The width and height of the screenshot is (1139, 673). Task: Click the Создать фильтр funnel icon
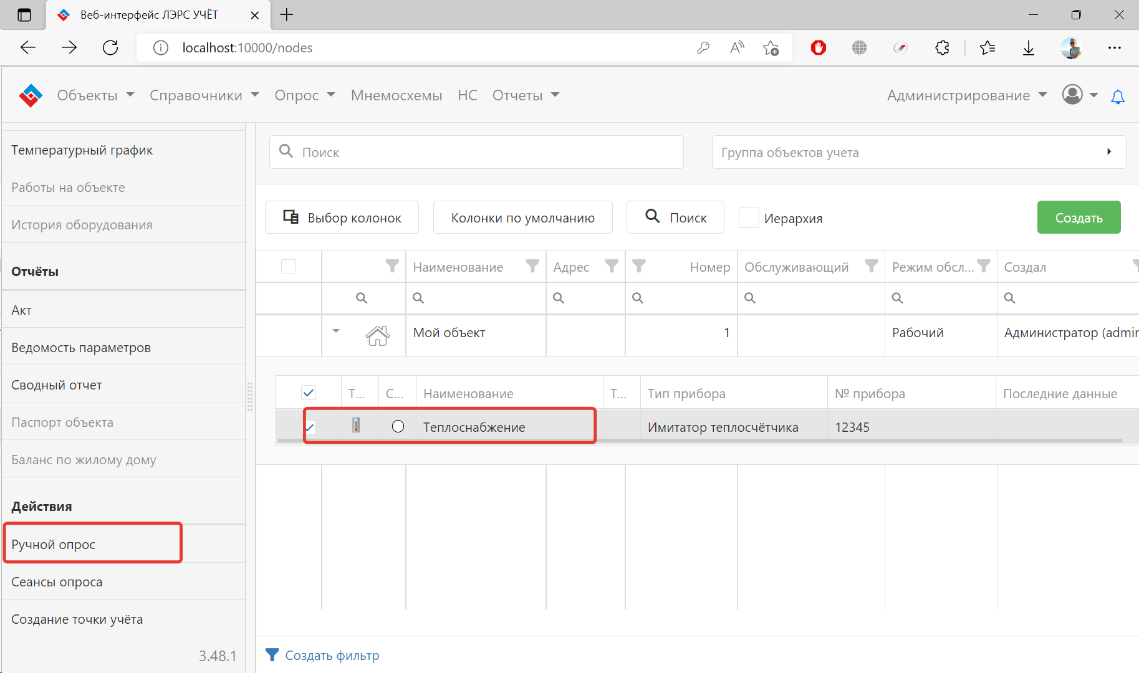point(272,655)
